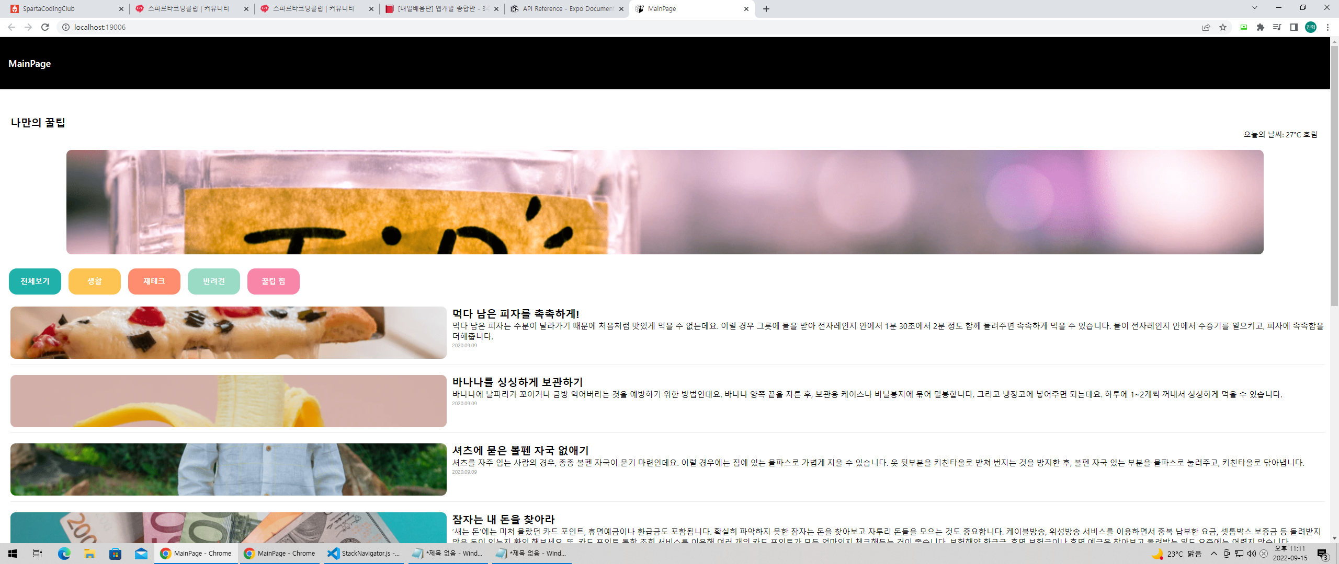This screenshot has width=1339, height=564.
Task: Click the page vertical scrollbar
Action: (x=1334, y=175)
